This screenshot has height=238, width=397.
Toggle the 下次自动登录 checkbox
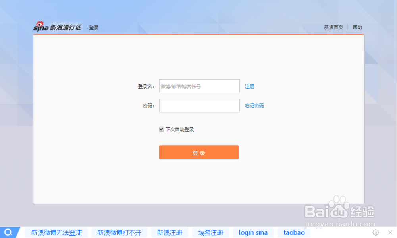click(162, 129)
